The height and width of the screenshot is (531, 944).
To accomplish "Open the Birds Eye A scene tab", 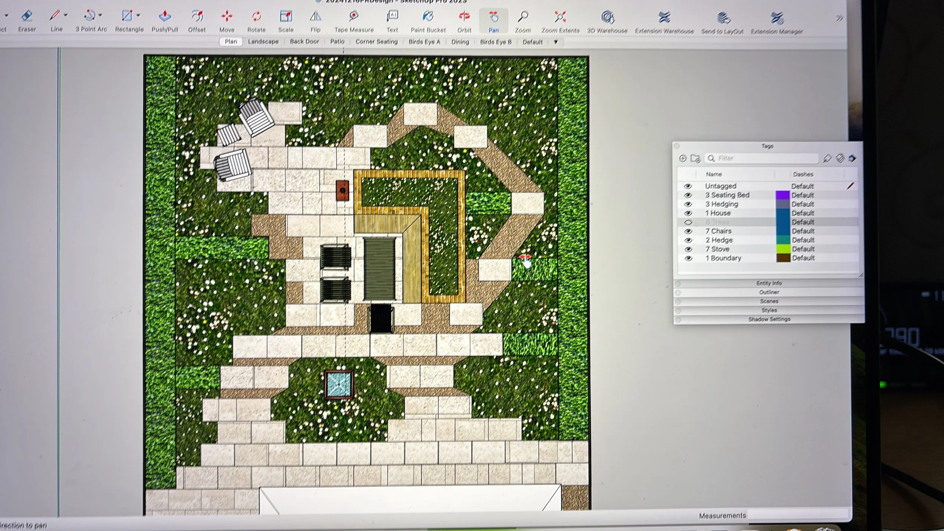I will pos(424,42).
